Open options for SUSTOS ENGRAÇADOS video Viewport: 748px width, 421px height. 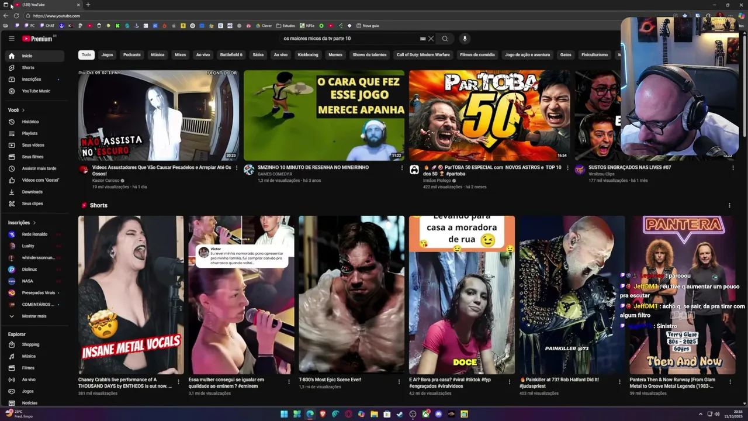(x=733, y=168)
